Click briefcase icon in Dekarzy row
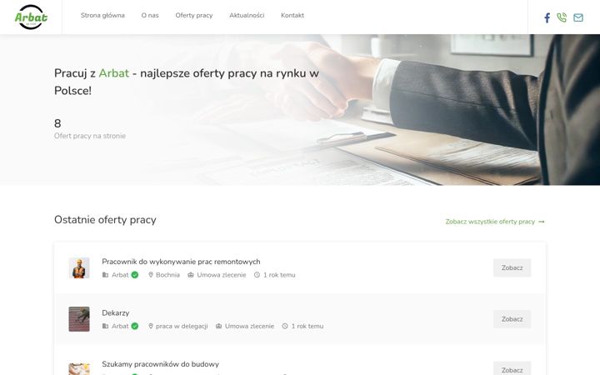Viewport: 600px width, 375px height. tap(218, 326)
